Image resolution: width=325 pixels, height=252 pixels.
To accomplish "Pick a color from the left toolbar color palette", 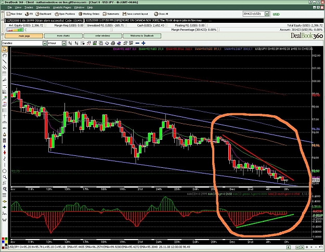I will pos(5,243).
